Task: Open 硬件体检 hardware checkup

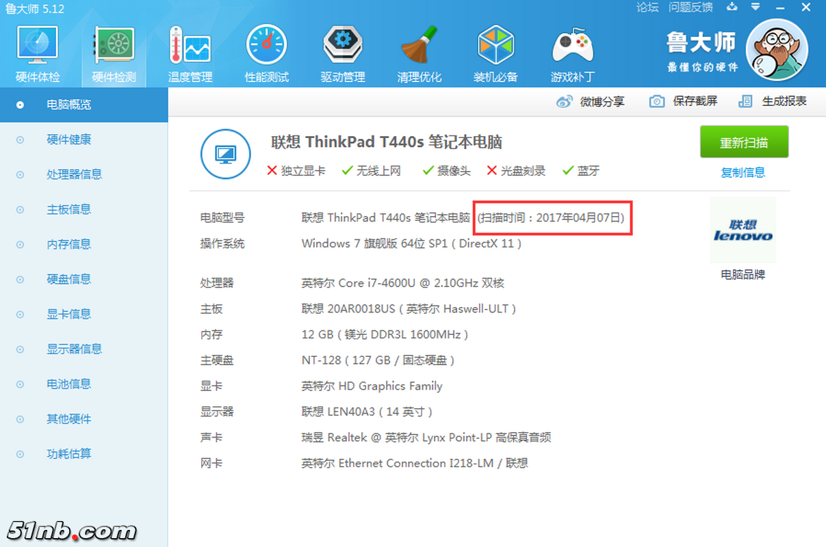Action: tap(38, 55)
